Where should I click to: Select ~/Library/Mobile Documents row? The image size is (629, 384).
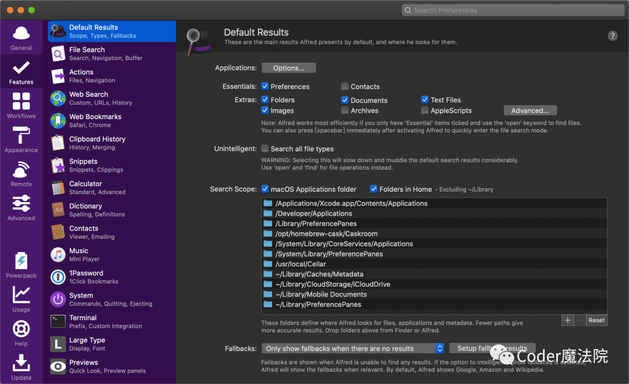[434, 295]
